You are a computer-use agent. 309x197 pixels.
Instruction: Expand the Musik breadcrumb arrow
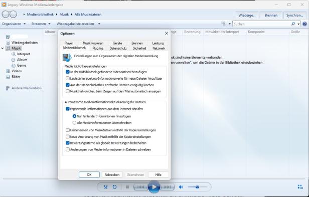[x=57, y=15]
